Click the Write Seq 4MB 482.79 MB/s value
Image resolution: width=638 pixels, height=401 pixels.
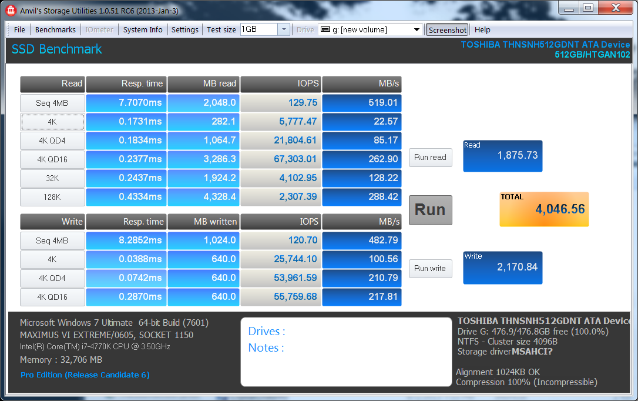click(x=362, y=240)
